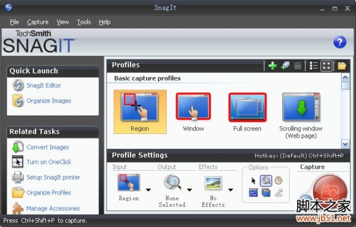Open the yellow folder organize profiles icon
Viewport: 356px width, 227px height.
click(x=342, y=66)
